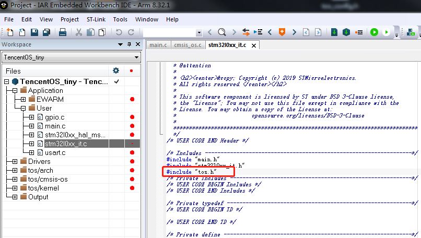Screen dimensions: 421x238
Task: Open the TencentOS_tiny configuration dropdown
Action: tap(136, 57)
